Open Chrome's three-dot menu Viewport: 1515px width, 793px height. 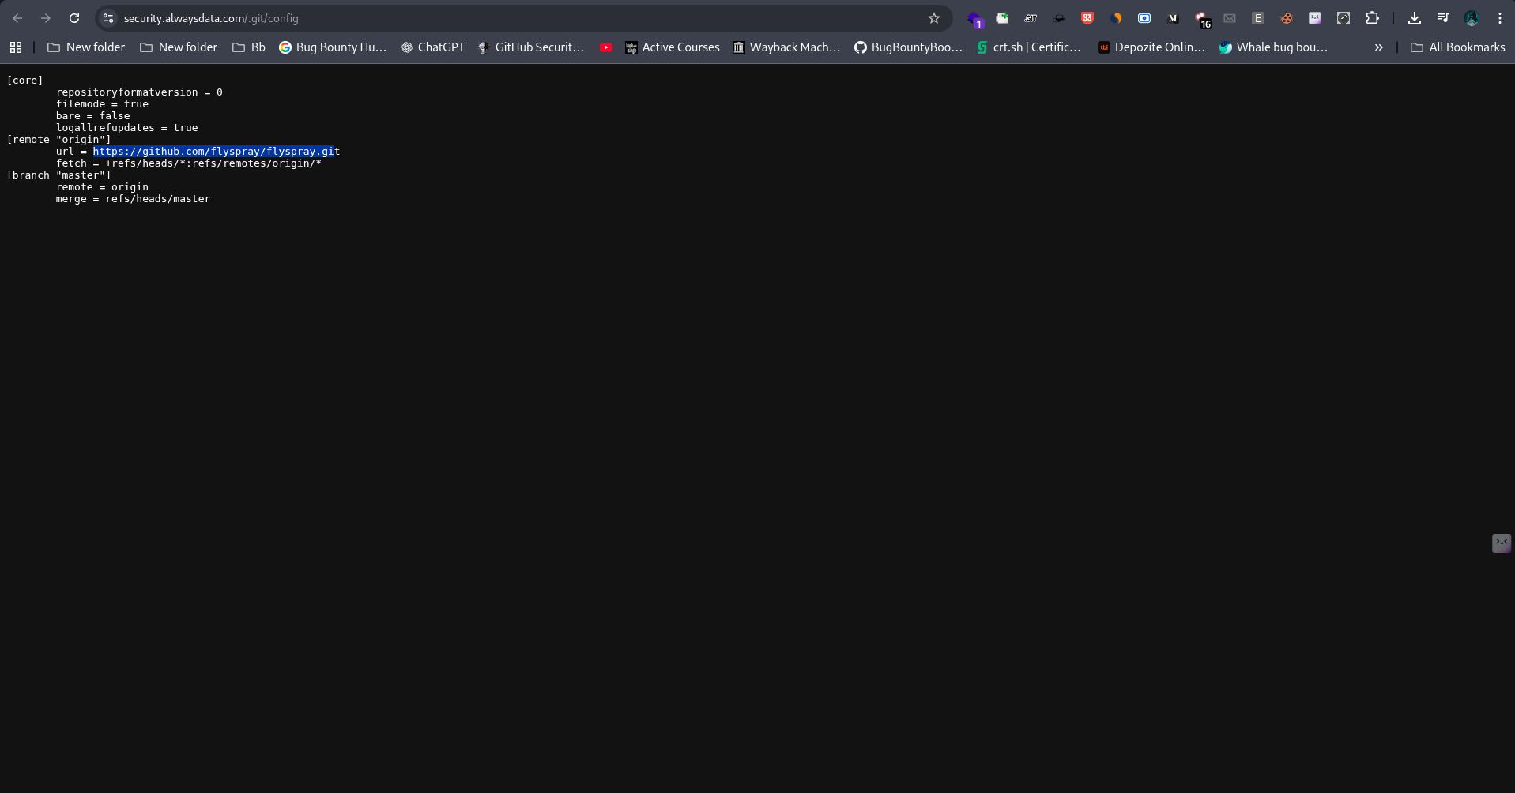pyautogui.click(x=1499, y=18)
